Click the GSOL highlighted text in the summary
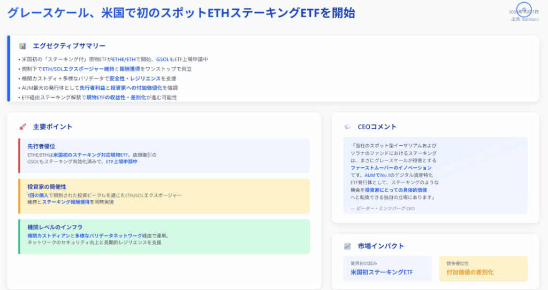 pos(162,59)
